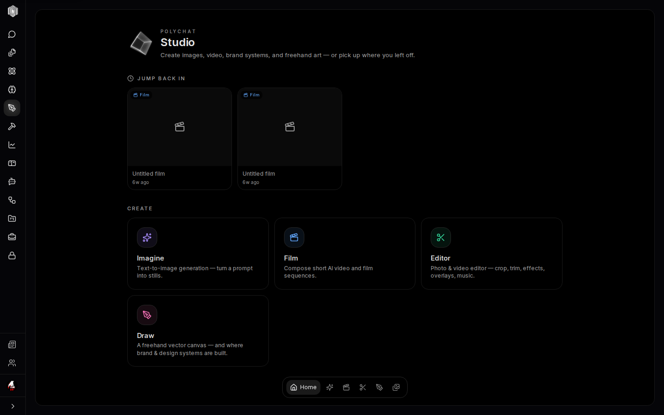The height and width of the screenshot is (415, 664).
Task: Open the folder icon in the sidebar
Action: [x=12, y=219]
